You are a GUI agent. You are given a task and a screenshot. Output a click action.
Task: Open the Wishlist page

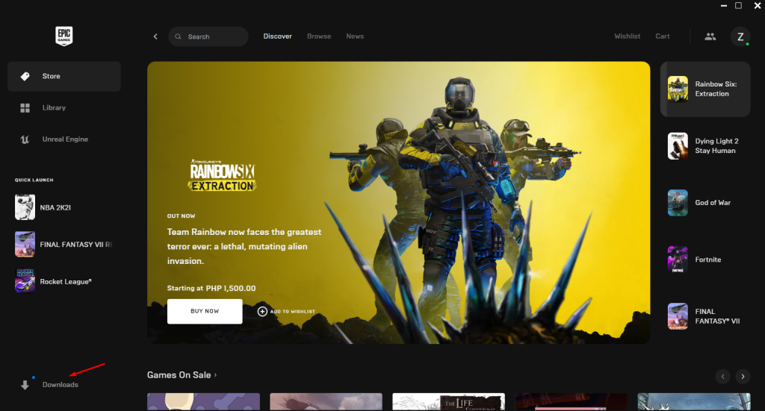tap(628, 37)
